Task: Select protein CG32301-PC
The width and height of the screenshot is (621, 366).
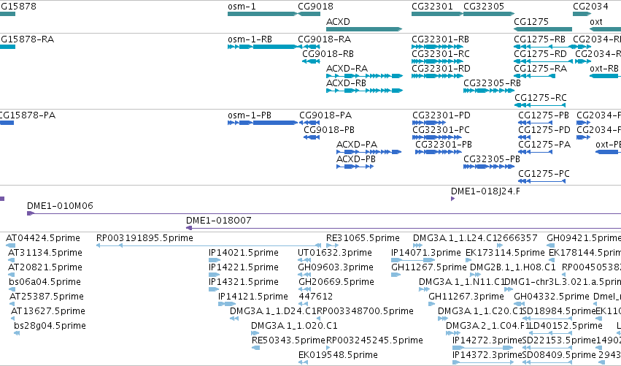Action: coord(437,137)
